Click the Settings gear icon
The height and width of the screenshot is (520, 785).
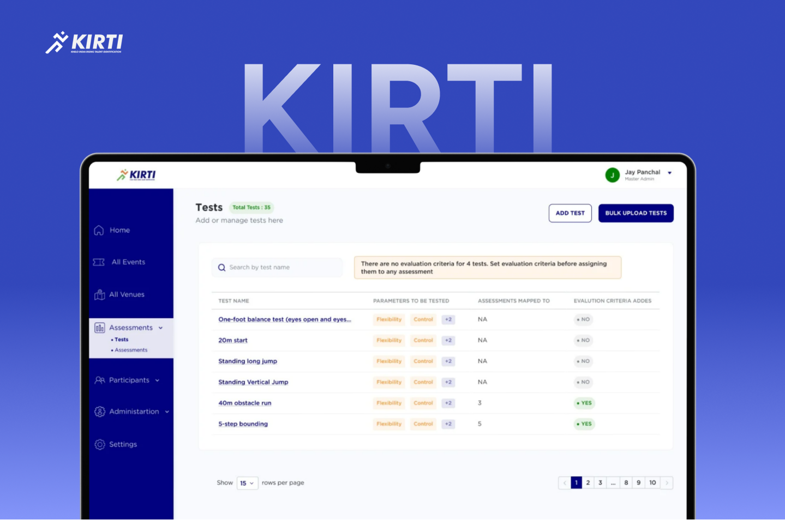[x=100, y=445]
